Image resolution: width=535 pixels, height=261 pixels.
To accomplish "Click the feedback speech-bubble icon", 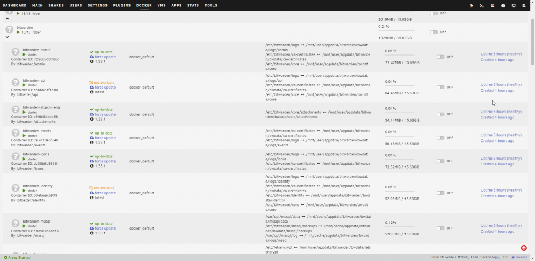I will coord(492,6).
